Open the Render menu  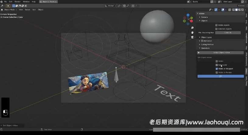[18, 2]
